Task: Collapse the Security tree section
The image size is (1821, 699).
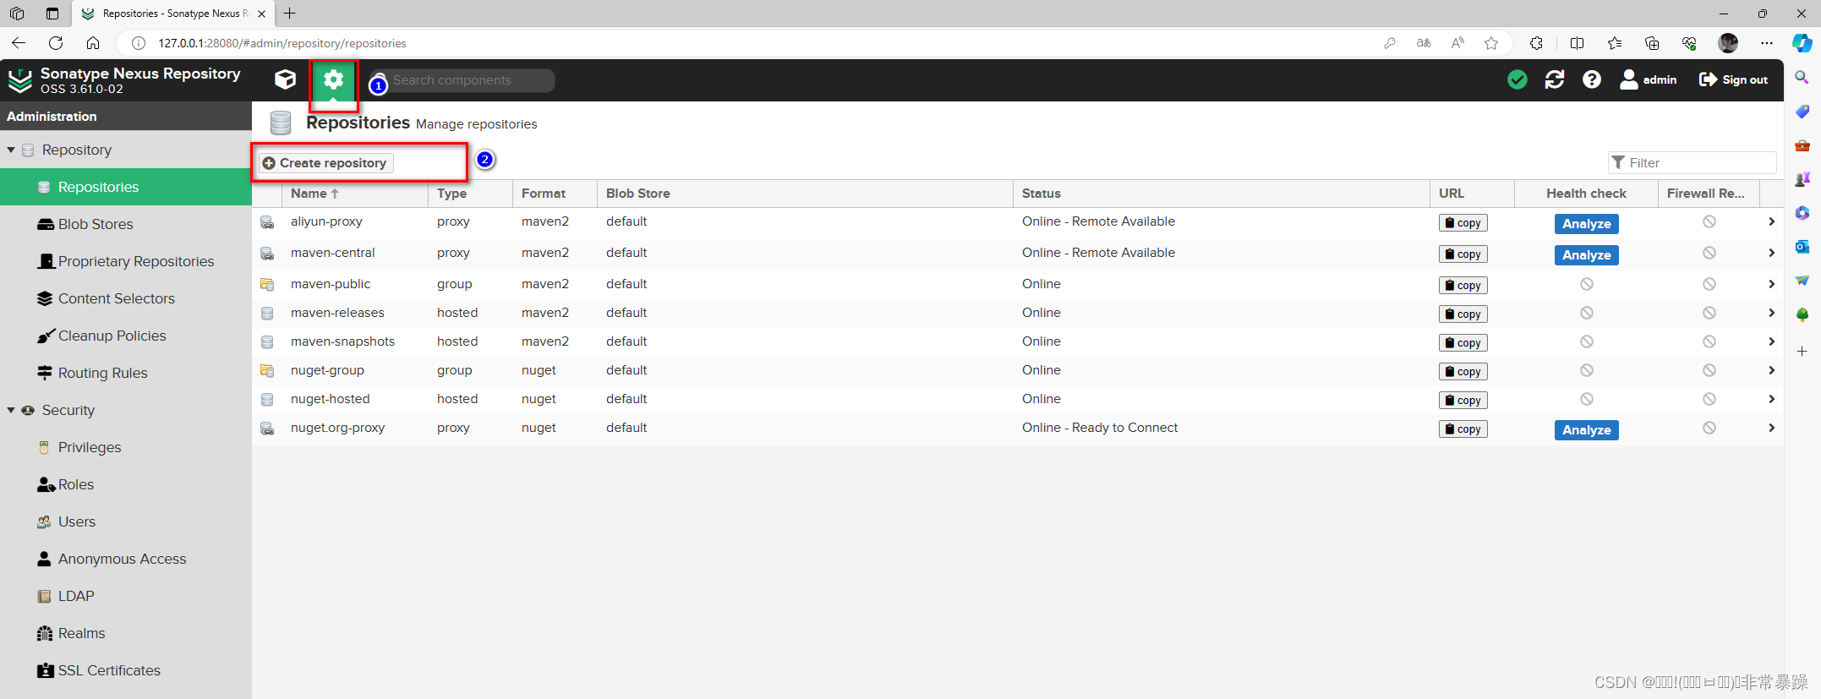Action: pos(11,410)
